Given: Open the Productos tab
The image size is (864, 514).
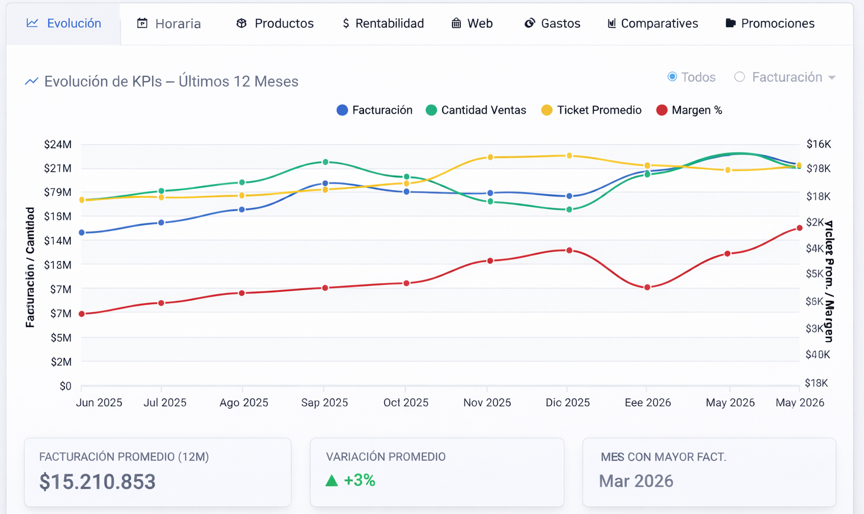Looking at the screenshot, I should point(275,23).
